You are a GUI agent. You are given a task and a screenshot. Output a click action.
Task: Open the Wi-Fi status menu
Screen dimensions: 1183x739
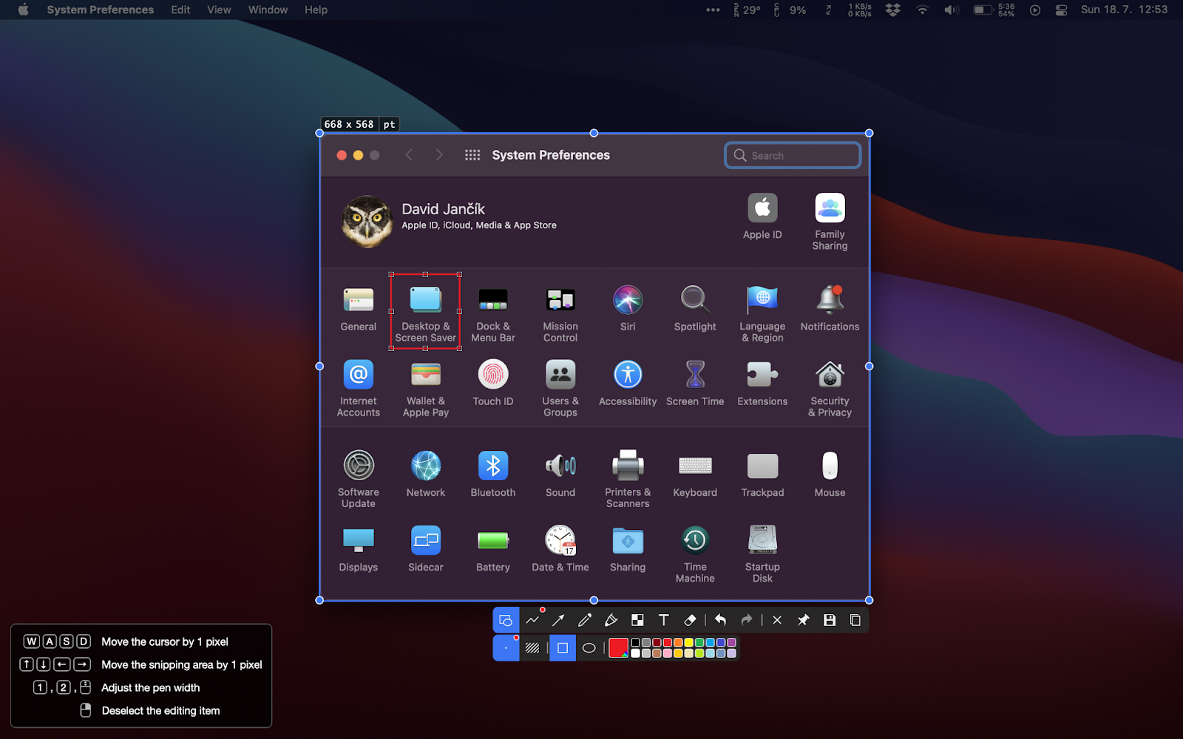pos(922,10)
